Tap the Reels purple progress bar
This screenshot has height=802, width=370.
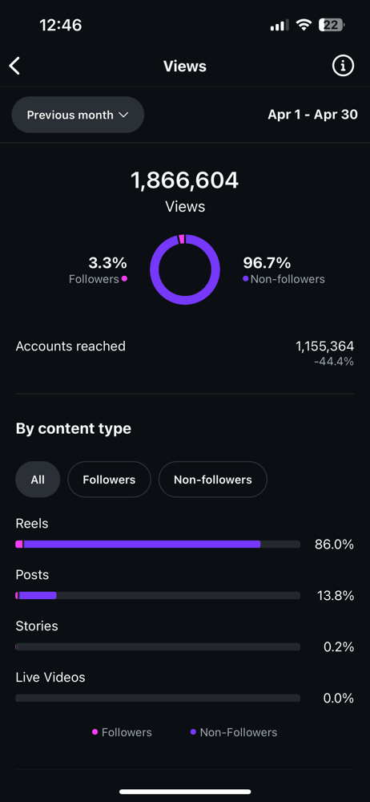[142, 545]
